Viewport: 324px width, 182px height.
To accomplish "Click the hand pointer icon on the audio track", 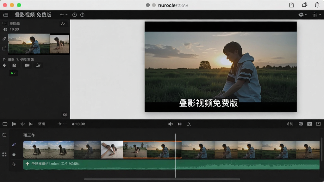I will coord(14,164).
